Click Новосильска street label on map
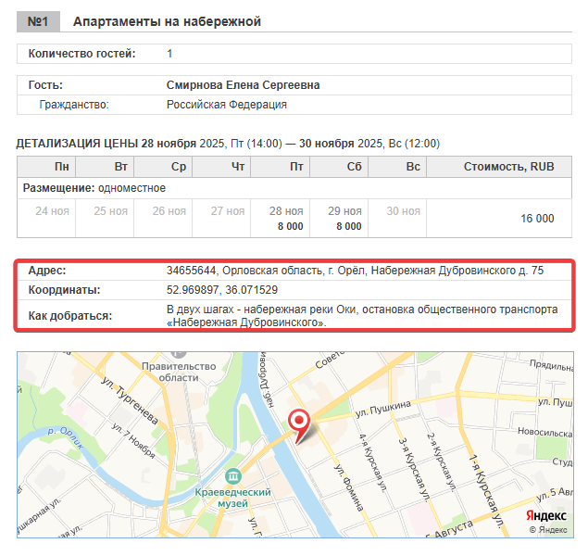Viewport: 588px width, 556px height. pos(545,432)
